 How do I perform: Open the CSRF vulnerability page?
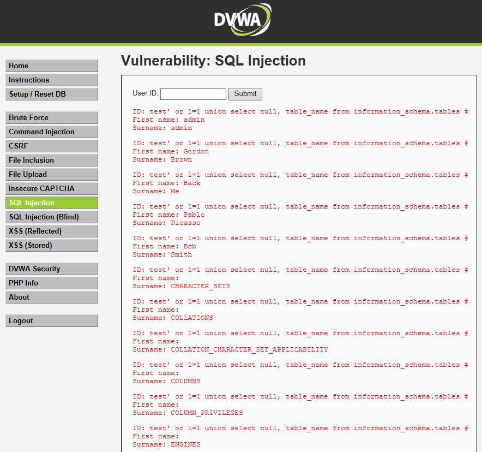pyautogui.click(x=52, y=146)
